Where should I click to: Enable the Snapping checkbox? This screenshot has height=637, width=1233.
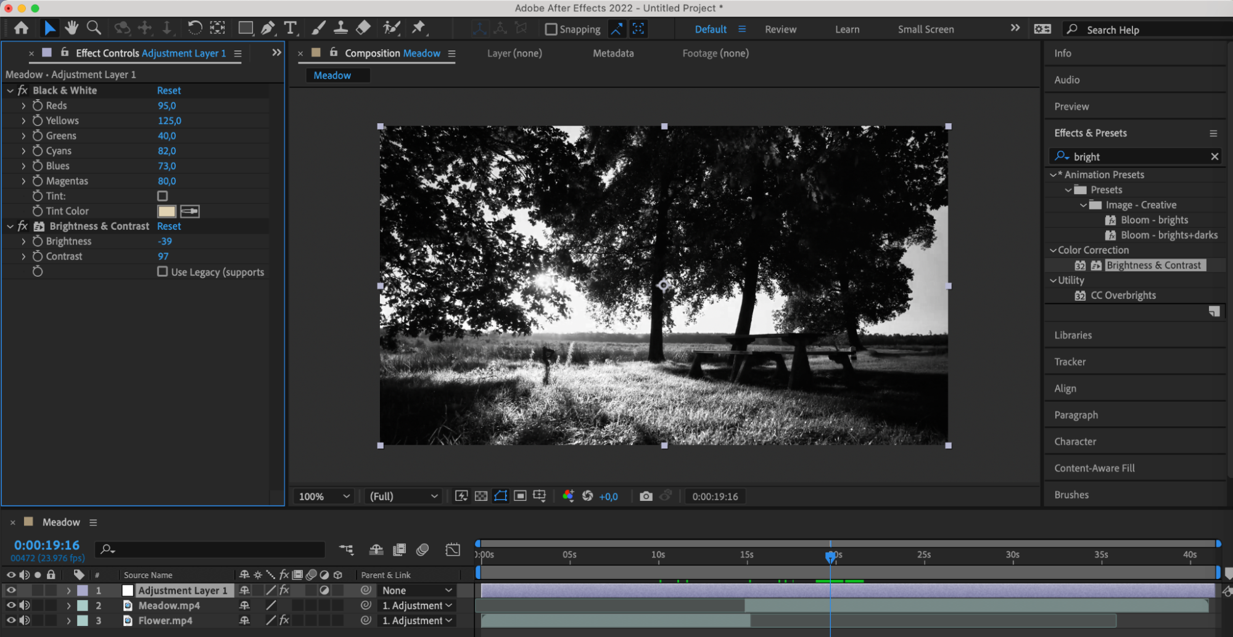coord(551,29)
